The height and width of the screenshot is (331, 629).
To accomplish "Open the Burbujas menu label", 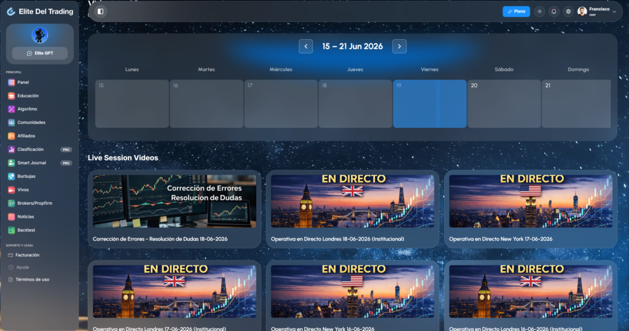I will pyautogui.click(x=26, y=177).
